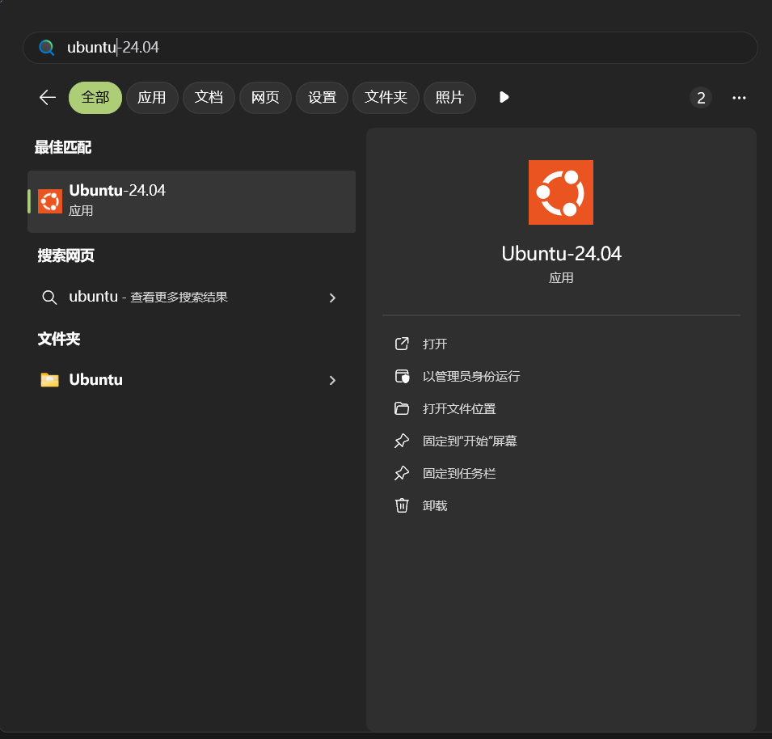Show more filter tabs with play arrow

tap(504, 98)
